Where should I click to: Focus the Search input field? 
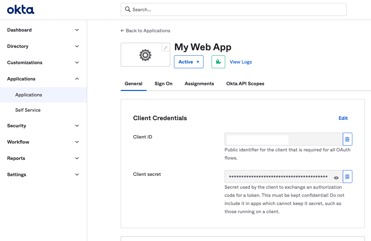pyautogui.click(x=234, y=10)
